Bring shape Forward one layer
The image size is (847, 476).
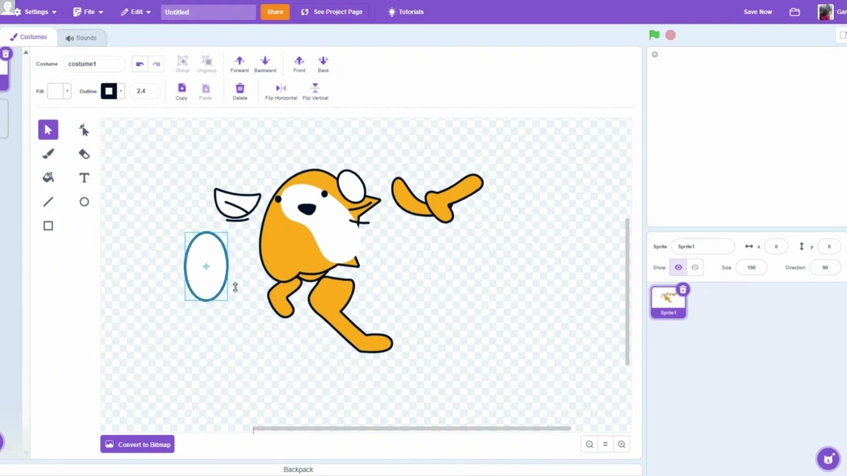click(240, 64)
